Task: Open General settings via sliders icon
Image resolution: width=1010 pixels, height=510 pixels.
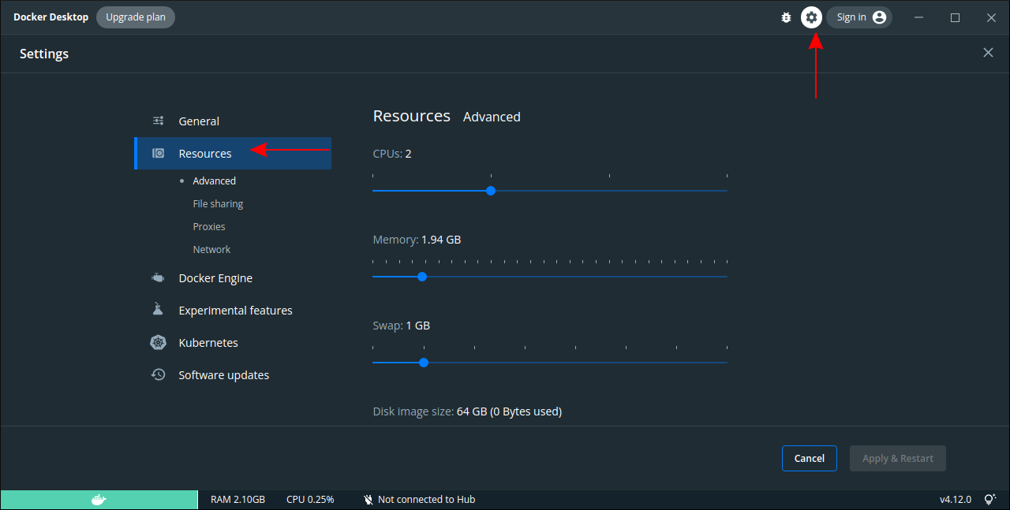Action: (x=158, y=121)
